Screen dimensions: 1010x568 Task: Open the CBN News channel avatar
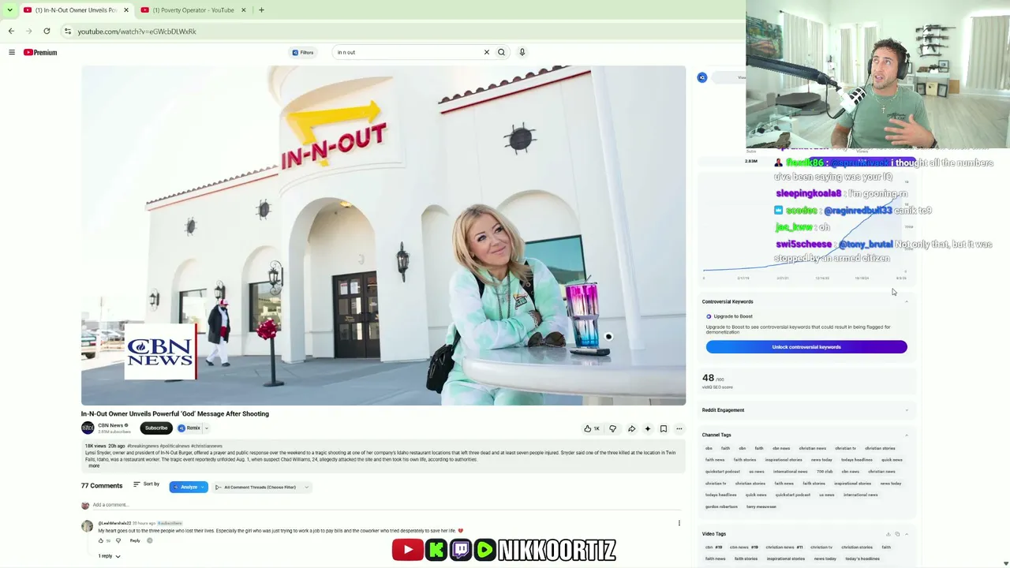pos(88,428)
